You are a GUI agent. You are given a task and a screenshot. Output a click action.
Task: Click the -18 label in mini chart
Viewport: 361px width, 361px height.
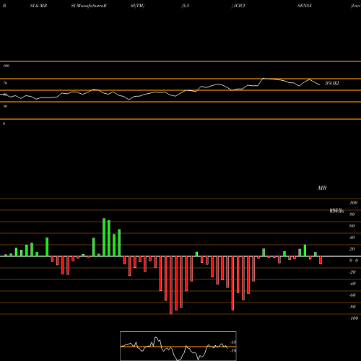pos(233,342)
